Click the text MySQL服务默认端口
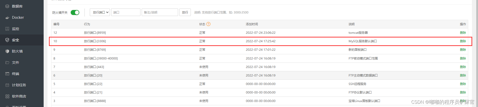478x107 pixels. [363, 41]
